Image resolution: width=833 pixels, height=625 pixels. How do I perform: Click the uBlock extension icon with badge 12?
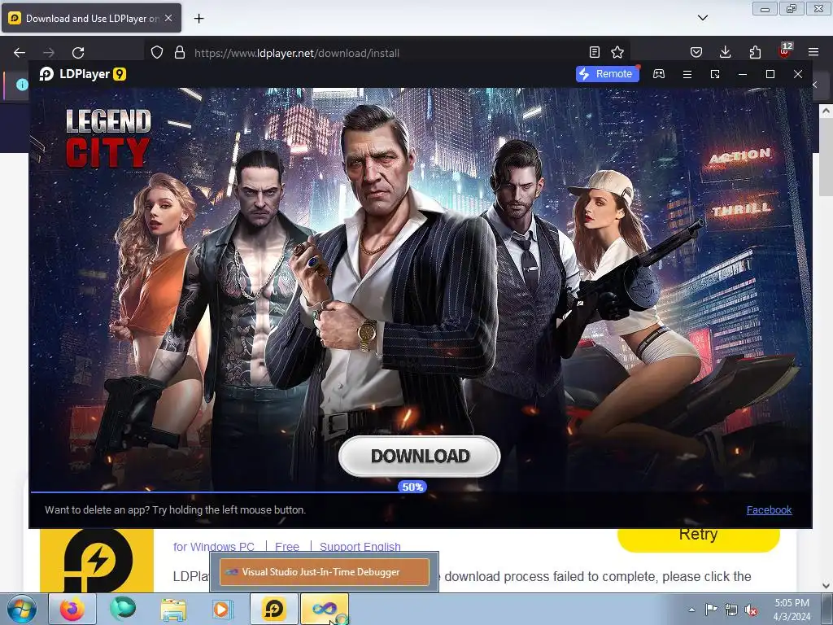coord(784,51)
